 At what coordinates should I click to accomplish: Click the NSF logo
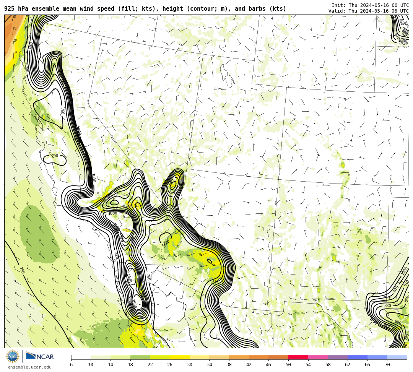(x=12, y=356)
